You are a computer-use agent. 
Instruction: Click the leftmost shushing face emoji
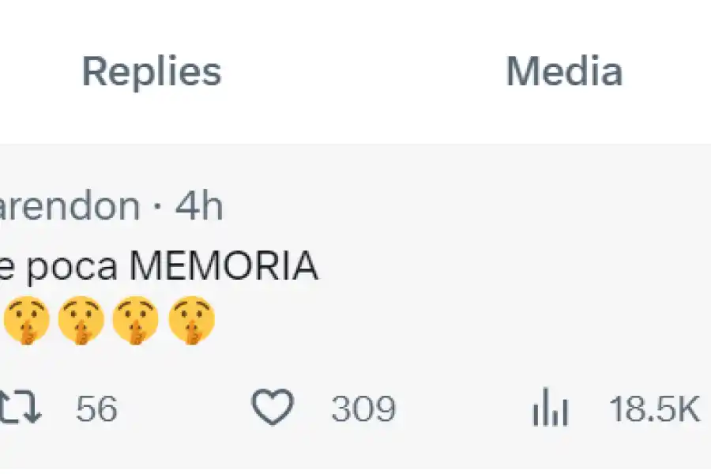26,321
